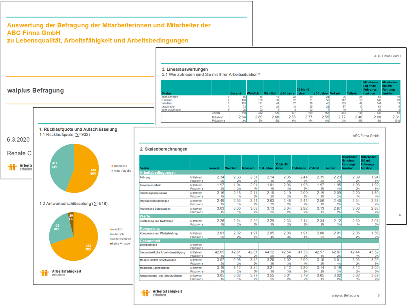Click the 'Werte' section band
408x306 pixels.
click(x=259, y=216)
